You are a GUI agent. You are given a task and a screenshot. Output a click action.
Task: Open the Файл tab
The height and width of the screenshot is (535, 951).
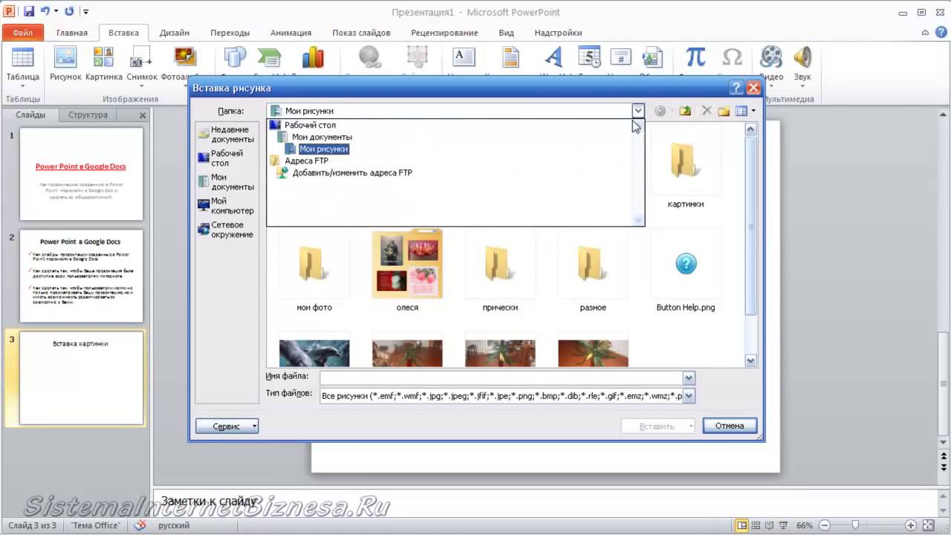(22, 33)
